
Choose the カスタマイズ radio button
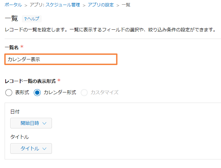(x=84, y=93)
